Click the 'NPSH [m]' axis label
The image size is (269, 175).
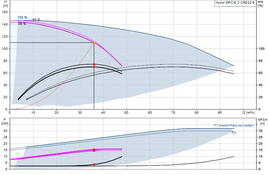(x=262, y=121)
